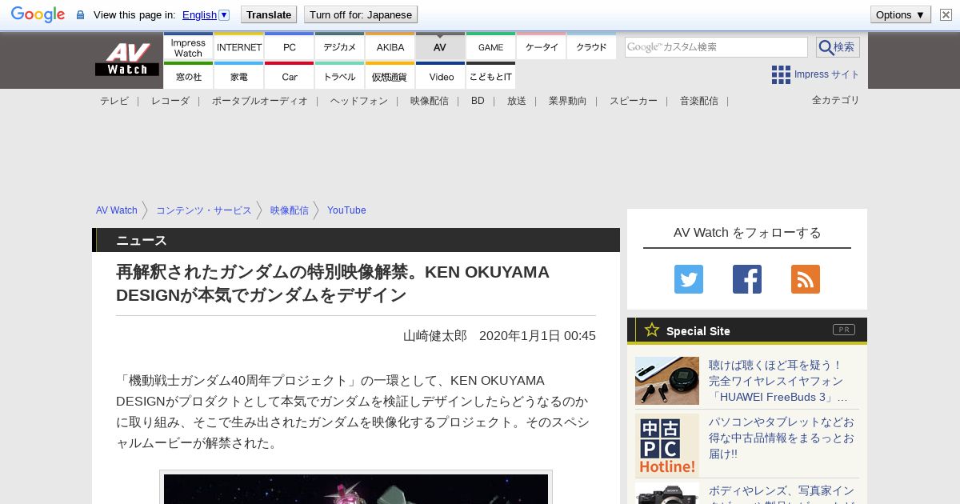Open 中古PC Hotline thumbnail
The height and width of the screenshot is (504, 960).
coord(667,446)
